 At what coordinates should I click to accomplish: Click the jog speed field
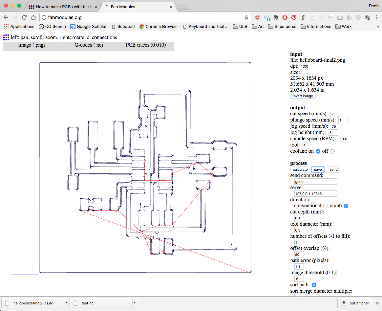click(335, 126)
